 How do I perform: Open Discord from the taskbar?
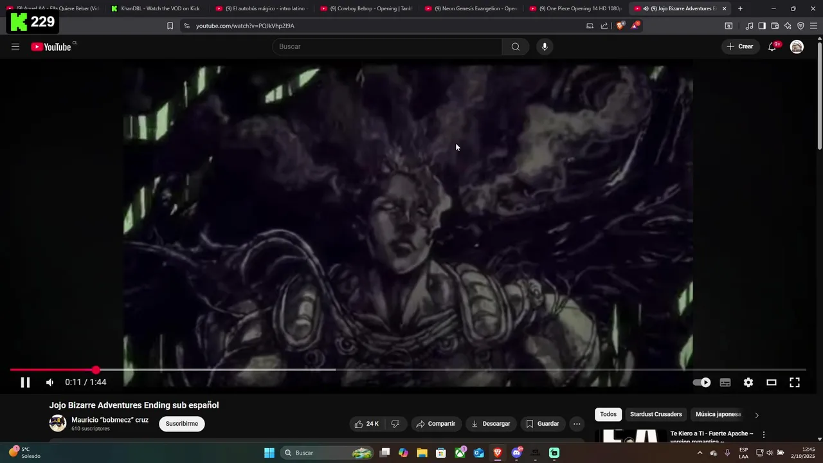coord(516,453)
